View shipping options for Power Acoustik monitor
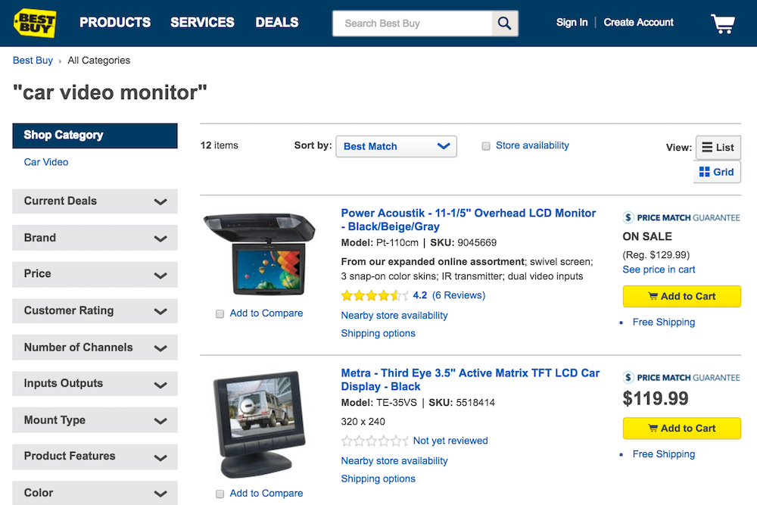The image size is (757, 505). [378, 333]
